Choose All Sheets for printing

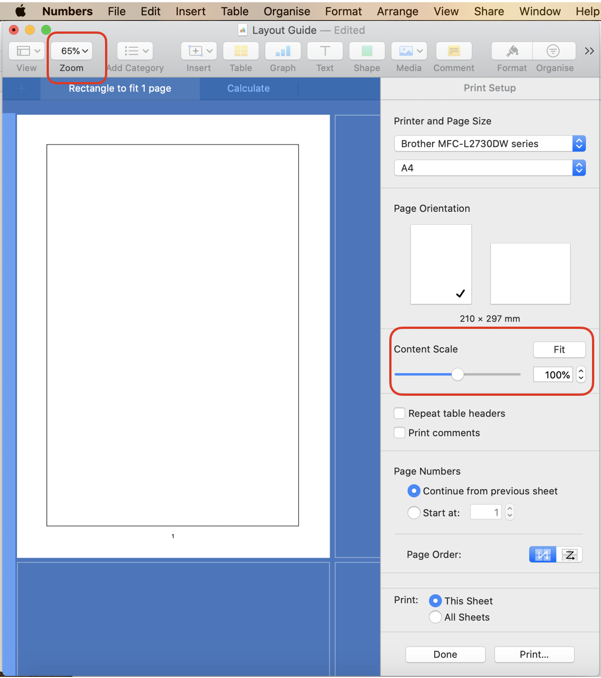[x=435, y=617]
